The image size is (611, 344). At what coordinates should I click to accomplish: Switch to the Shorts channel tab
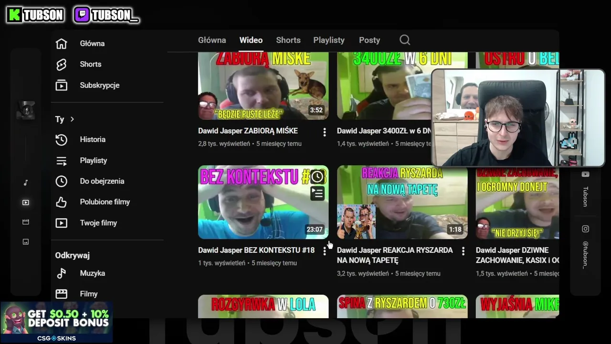[288, 40]
